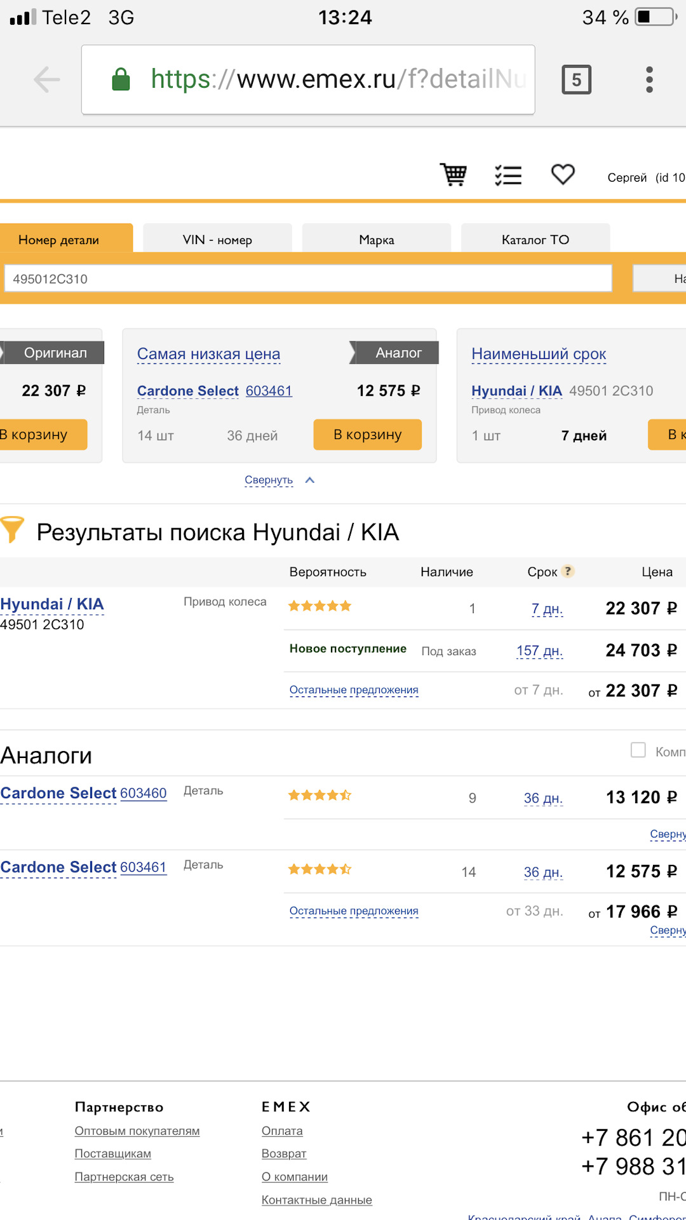The height and width of the screenshot is (1220, 686).
Task: Switch to the VIN - номер tab
Action: 217,240
